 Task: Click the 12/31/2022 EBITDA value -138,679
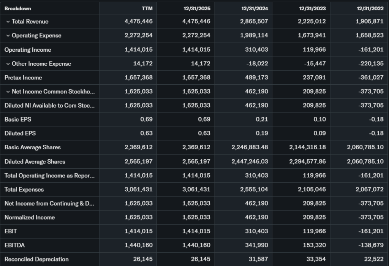[371, 245]
